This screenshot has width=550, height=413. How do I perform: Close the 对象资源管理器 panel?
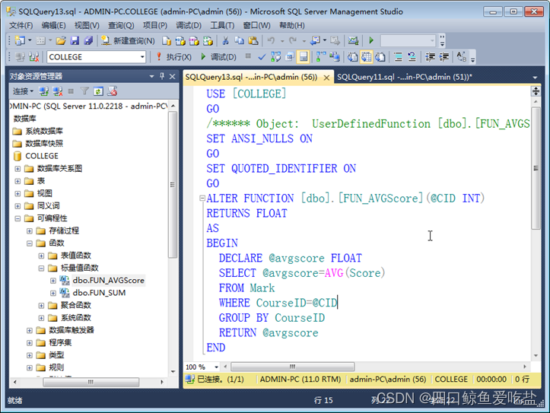point(172,76)
